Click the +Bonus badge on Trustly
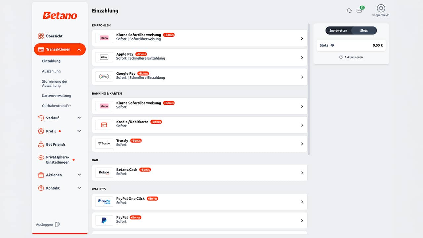Screen dimensions: 423x238 pyautogui.click(x=136, y=140)
